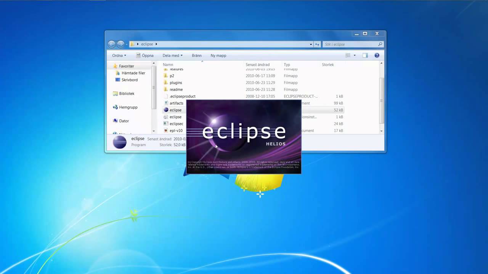488x274 pixels.
Task: Select the Dator computer icon
Action: pos(115,121)
